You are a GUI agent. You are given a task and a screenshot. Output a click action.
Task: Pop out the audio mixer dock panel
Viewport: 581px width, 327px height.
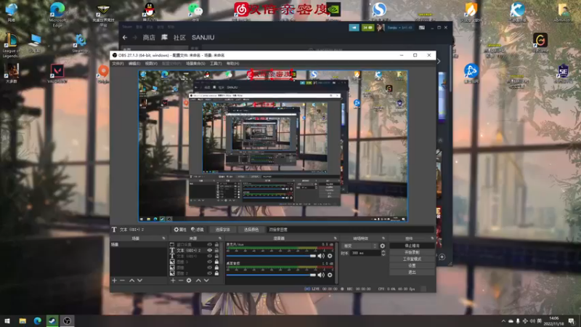pos(335,238)
